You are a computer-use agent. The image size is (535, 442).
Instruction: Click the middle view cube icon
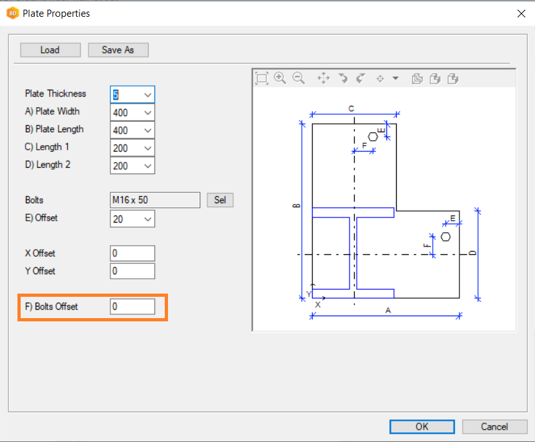click(x=435, y=78)
